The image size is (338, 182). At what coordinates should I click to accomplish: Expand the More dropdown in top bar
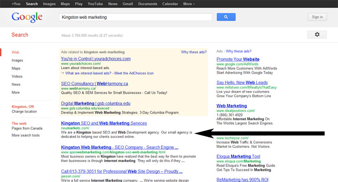coord(189,4)
